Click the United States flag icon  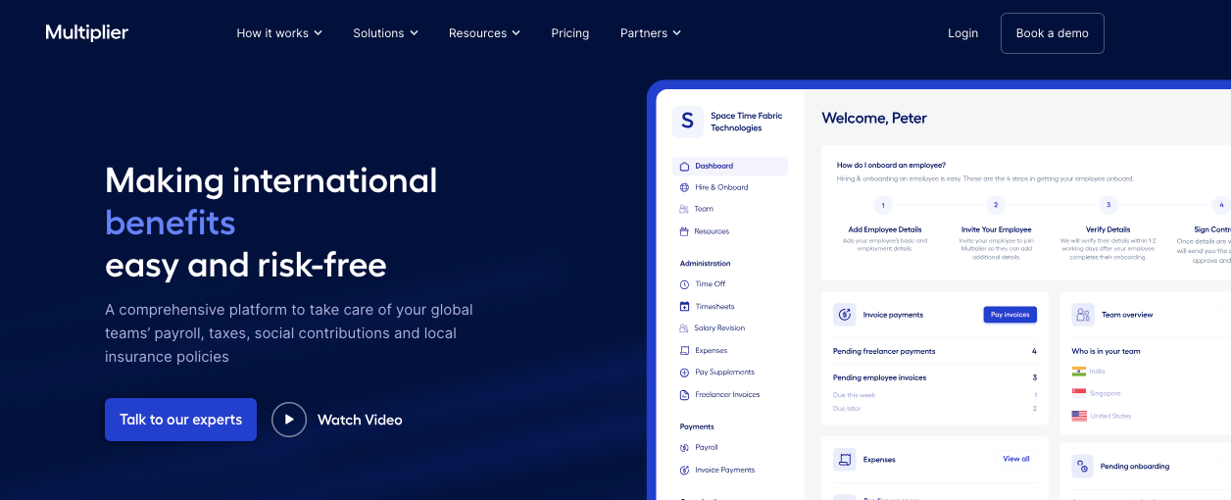pyautogui.click(x=1079, y=416)
